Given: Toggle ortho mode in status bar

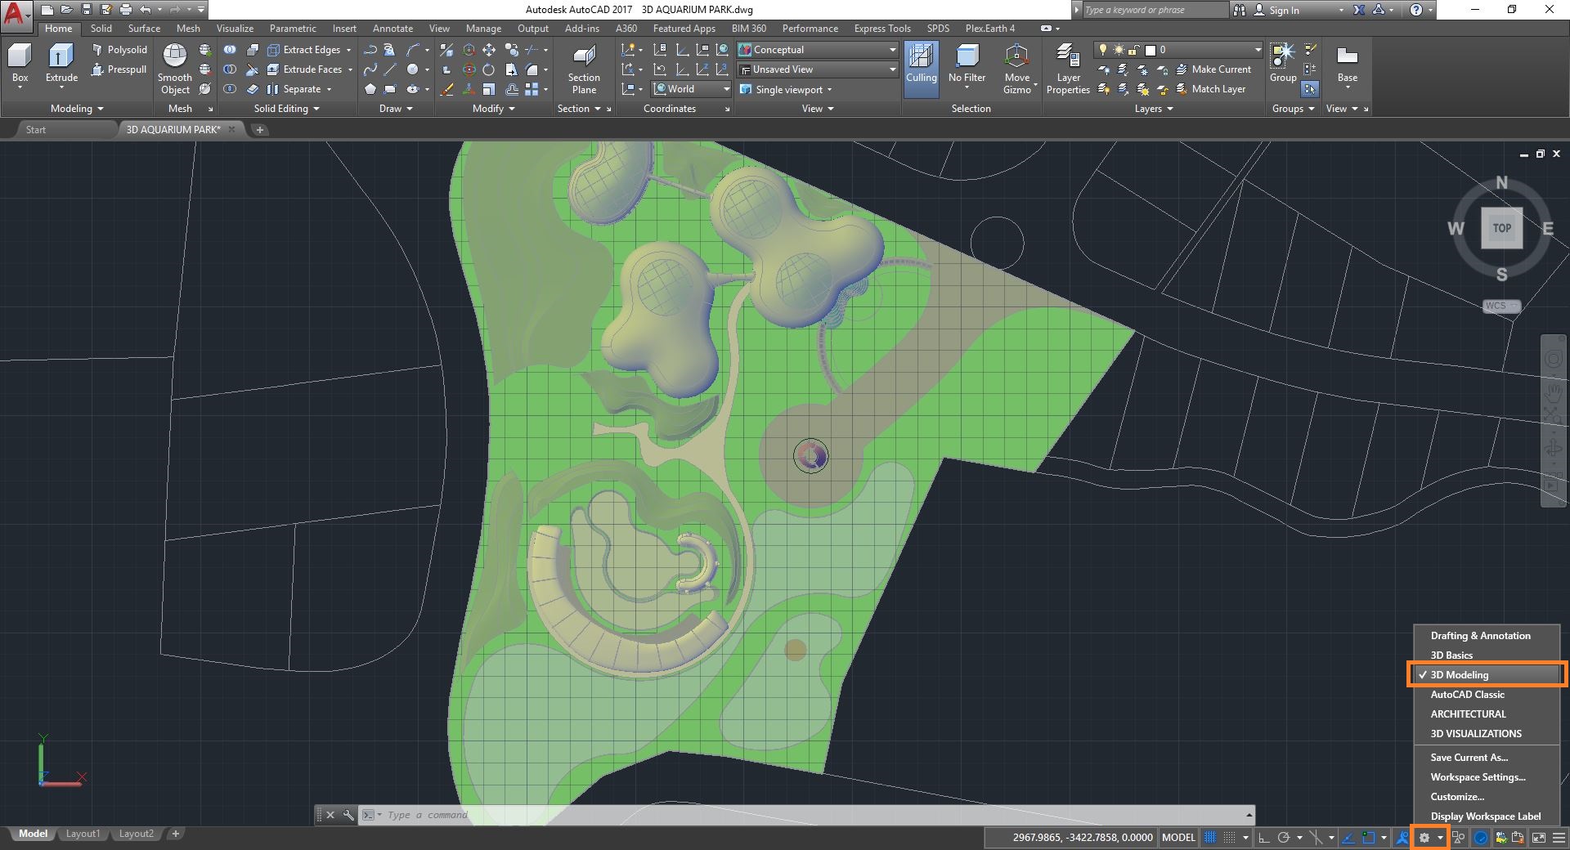Looking at the screenshot, I should point(1263,837).
